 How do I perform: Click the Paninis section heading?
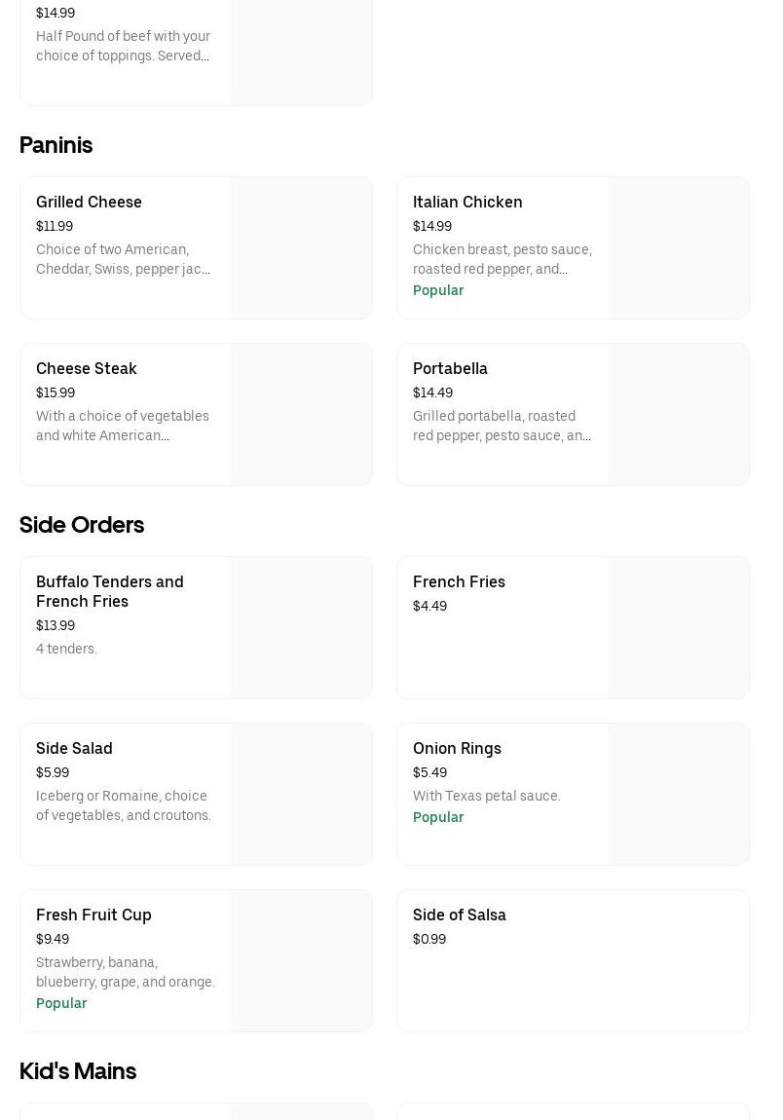[56, 145]
